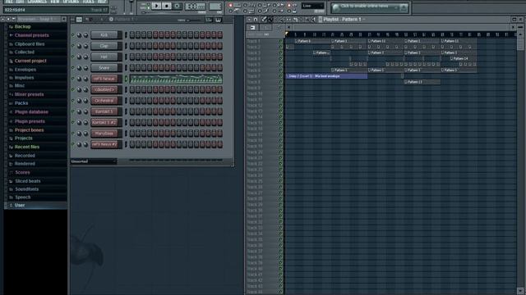Arm the transport Record button

click(x=178, y=6)
